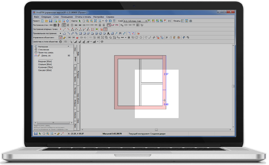Screen dimensions: 269x165
Task: Expand the zoom options dropdown arrow in map toolbar
Action: 103,21
